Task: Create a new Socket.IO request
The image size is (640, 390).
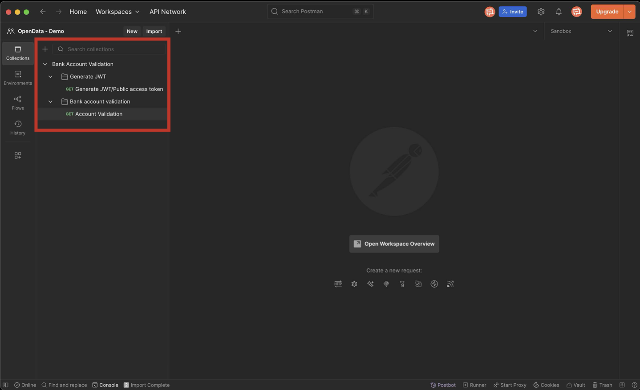Action: point(434,284)
